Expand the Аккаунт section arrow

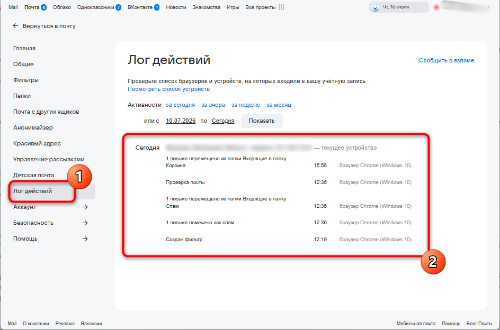tap(85, 207)
